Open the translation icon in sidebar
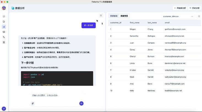Screen dimensions: 202x112 click(x=4, y=37)
